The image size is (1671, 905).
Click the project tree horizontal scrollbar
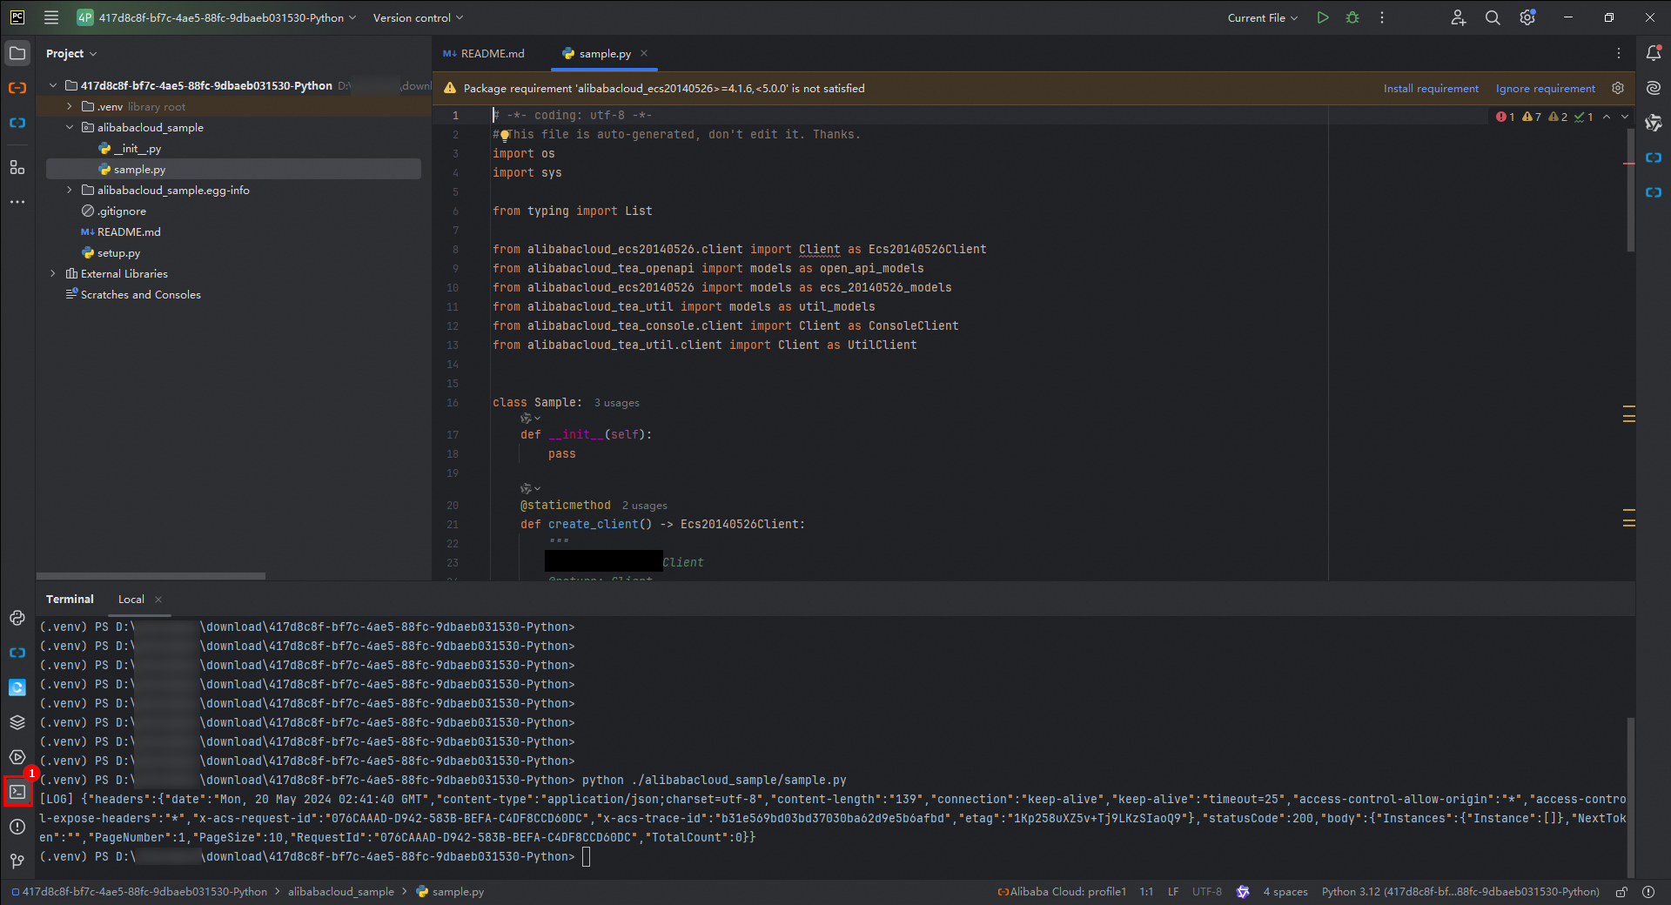[151, 576]
